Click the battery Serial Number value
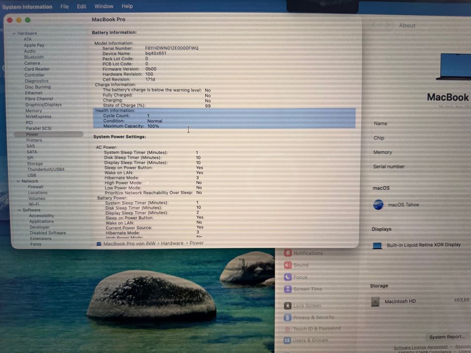The height and width of the screenshot is (353, 471). (x=172, y=48)
